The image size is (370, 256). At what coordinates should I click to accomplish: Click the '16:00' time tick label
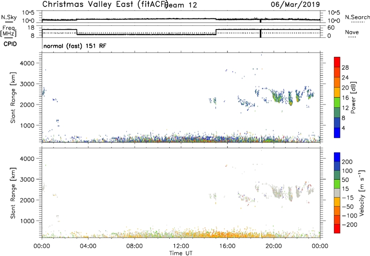pyautogui.click(x=227, y=246)
